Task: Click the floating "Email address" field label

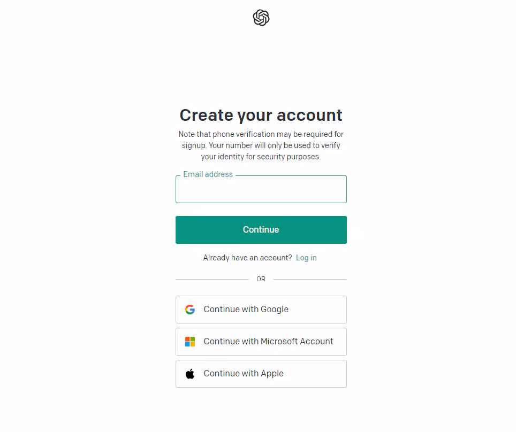Action: 208,174
